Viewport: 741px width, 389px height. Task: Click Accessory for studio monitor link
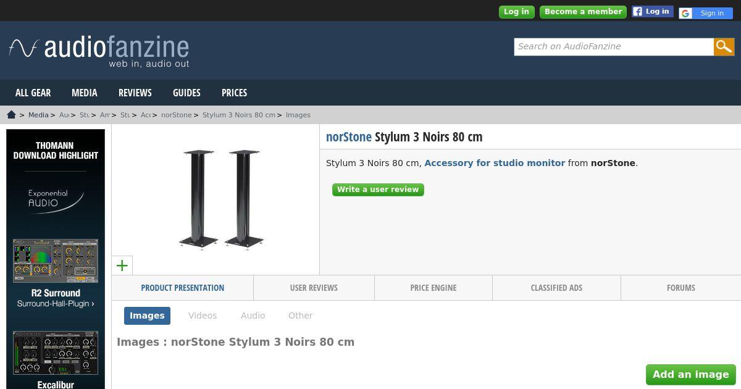(x=495, y=163)
